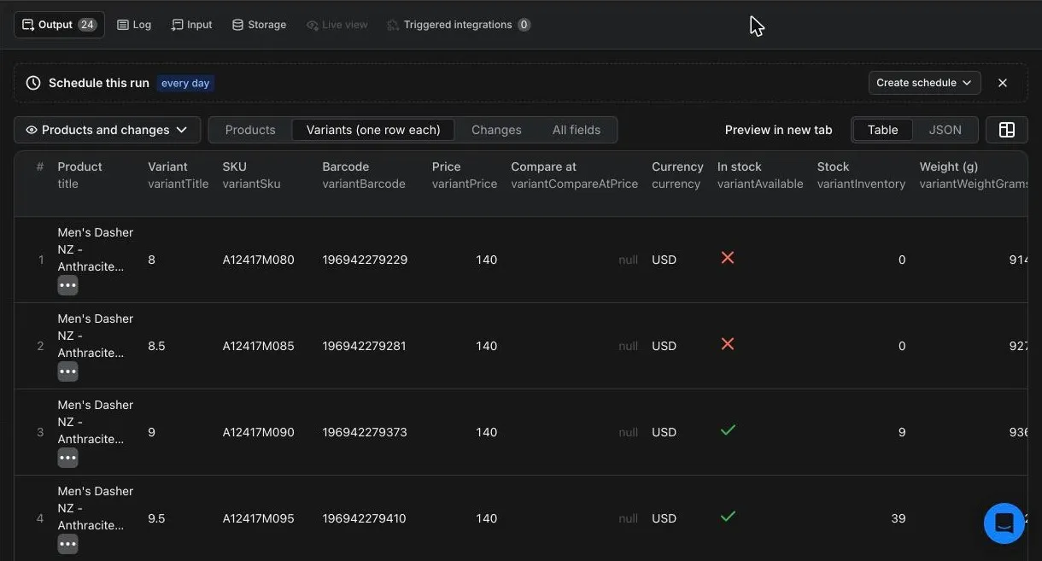Image resolution: width=1042 pixels, height=561 pixels.
Task: Open the Output tab
Action: (x=59, y=25)
